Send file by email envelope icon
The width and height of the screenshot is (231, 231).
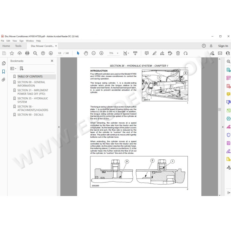point(220,53)
